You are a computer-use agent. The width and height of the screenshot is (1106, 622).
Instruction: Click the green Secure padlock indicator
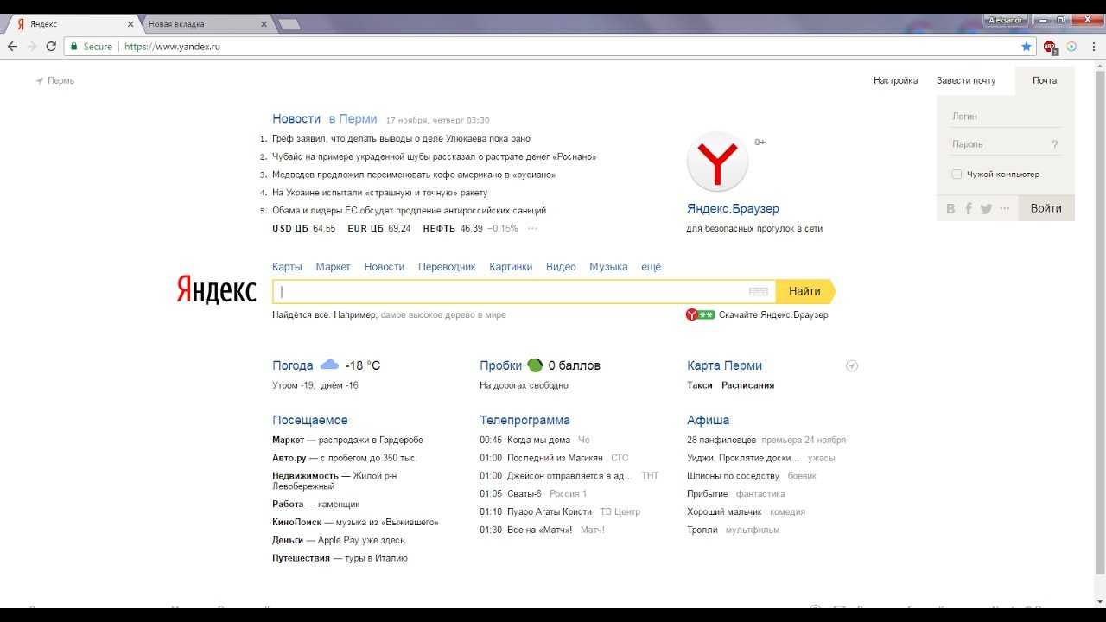click(x=91, y=47)
